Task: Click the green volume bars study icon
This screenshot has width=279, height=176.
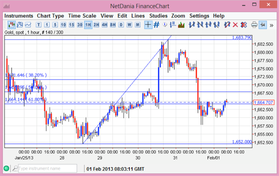Action: pos(181,25)
